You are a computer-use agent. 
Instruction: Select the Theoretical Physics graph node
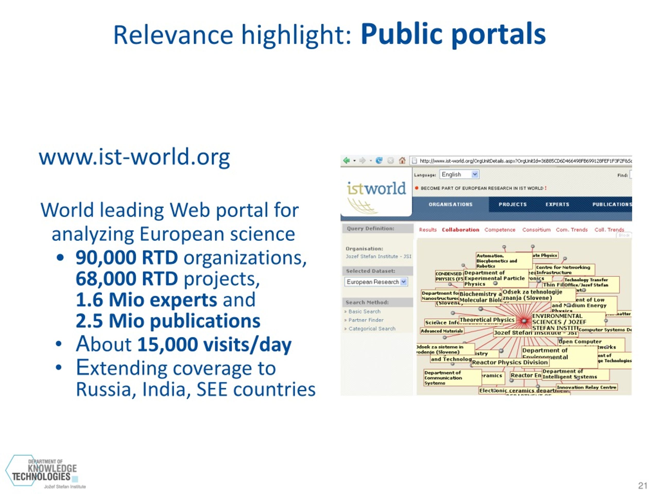487,320
